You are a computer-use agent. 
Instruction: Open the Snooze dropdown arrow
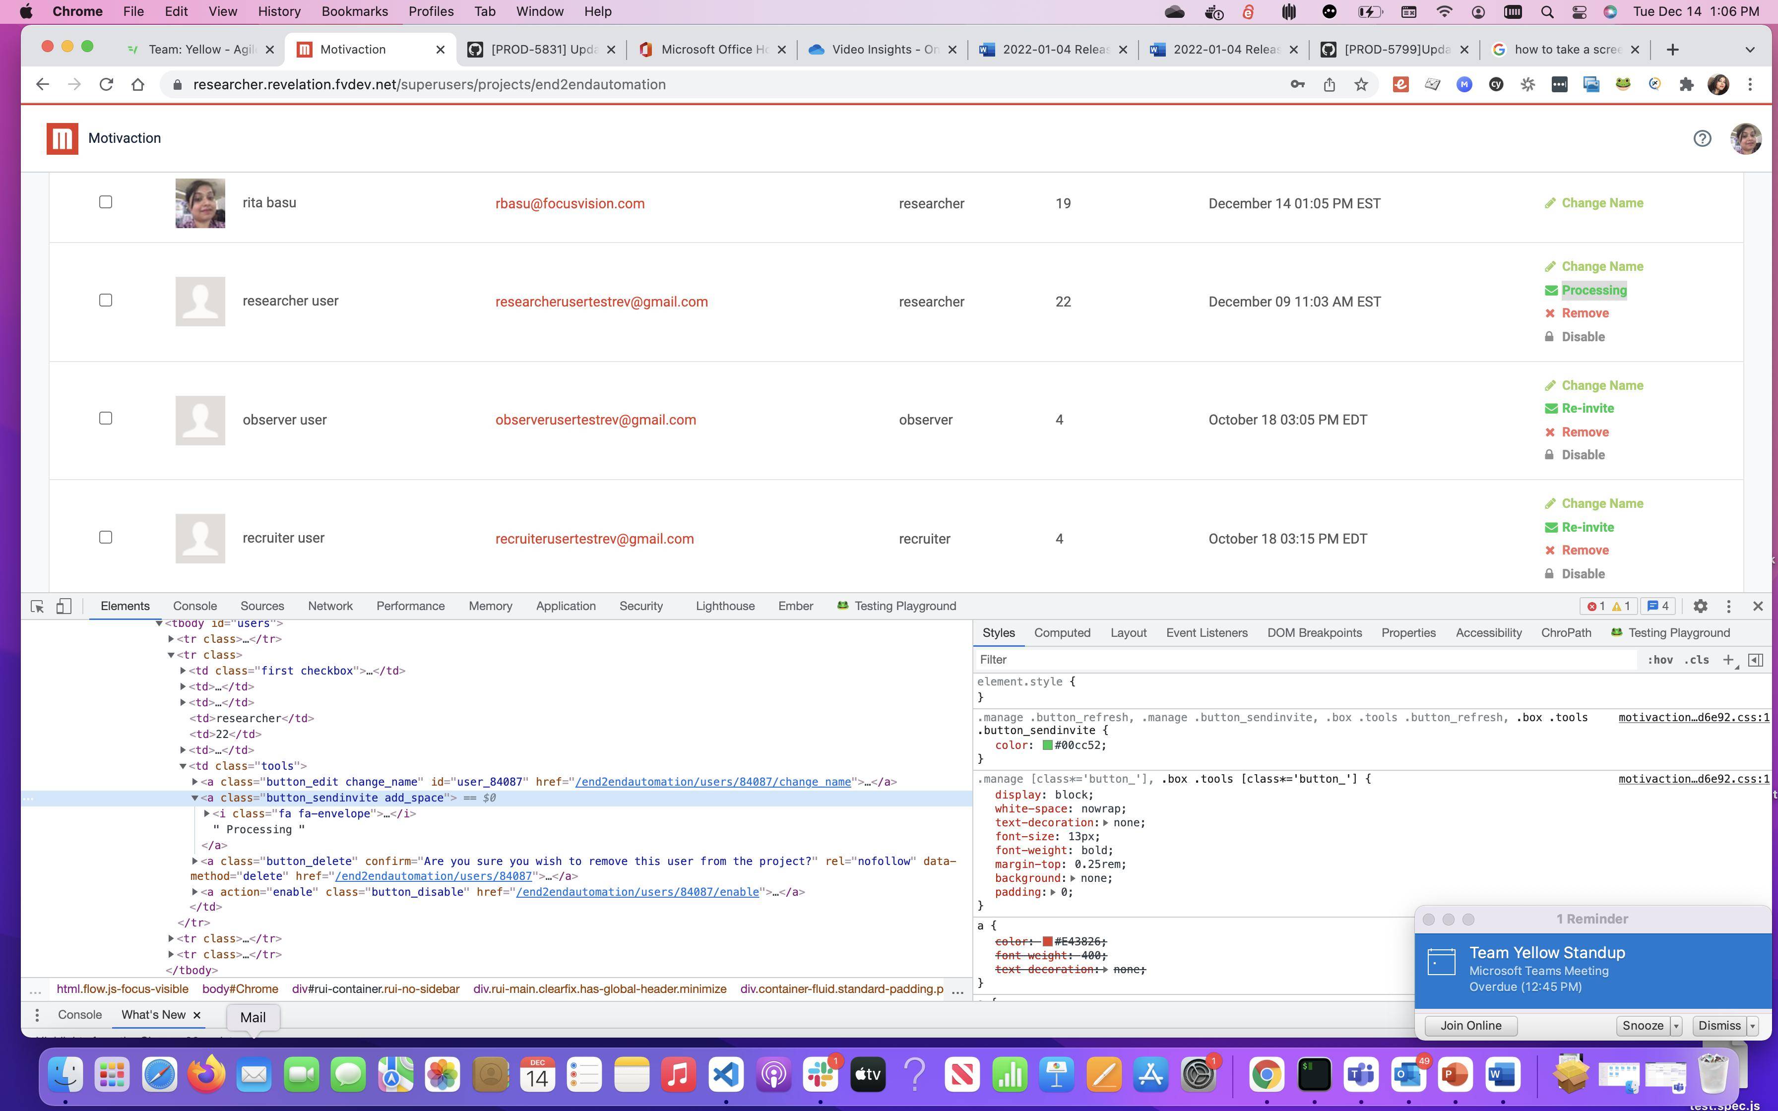pyautogui.click(x=1676, y=1026)
